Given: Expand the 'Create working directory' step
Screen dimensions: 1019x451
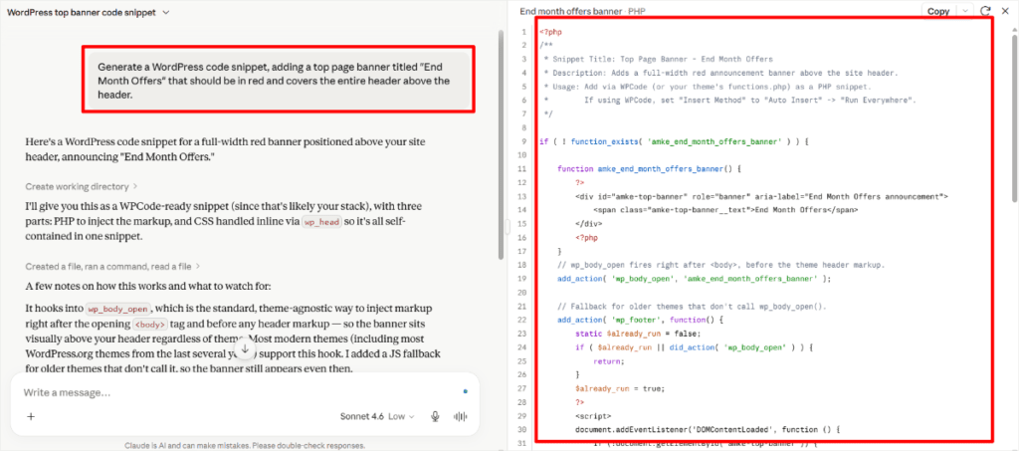Looking at the screenshot, I should (82, 186).
